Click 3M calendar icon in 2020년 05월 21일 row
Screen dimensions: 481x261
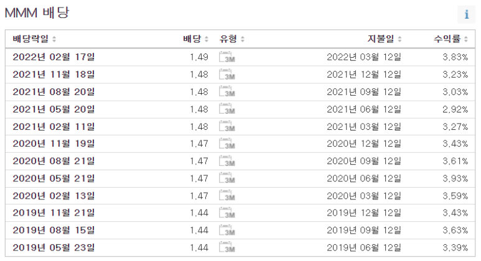click(x=227, y=178)
